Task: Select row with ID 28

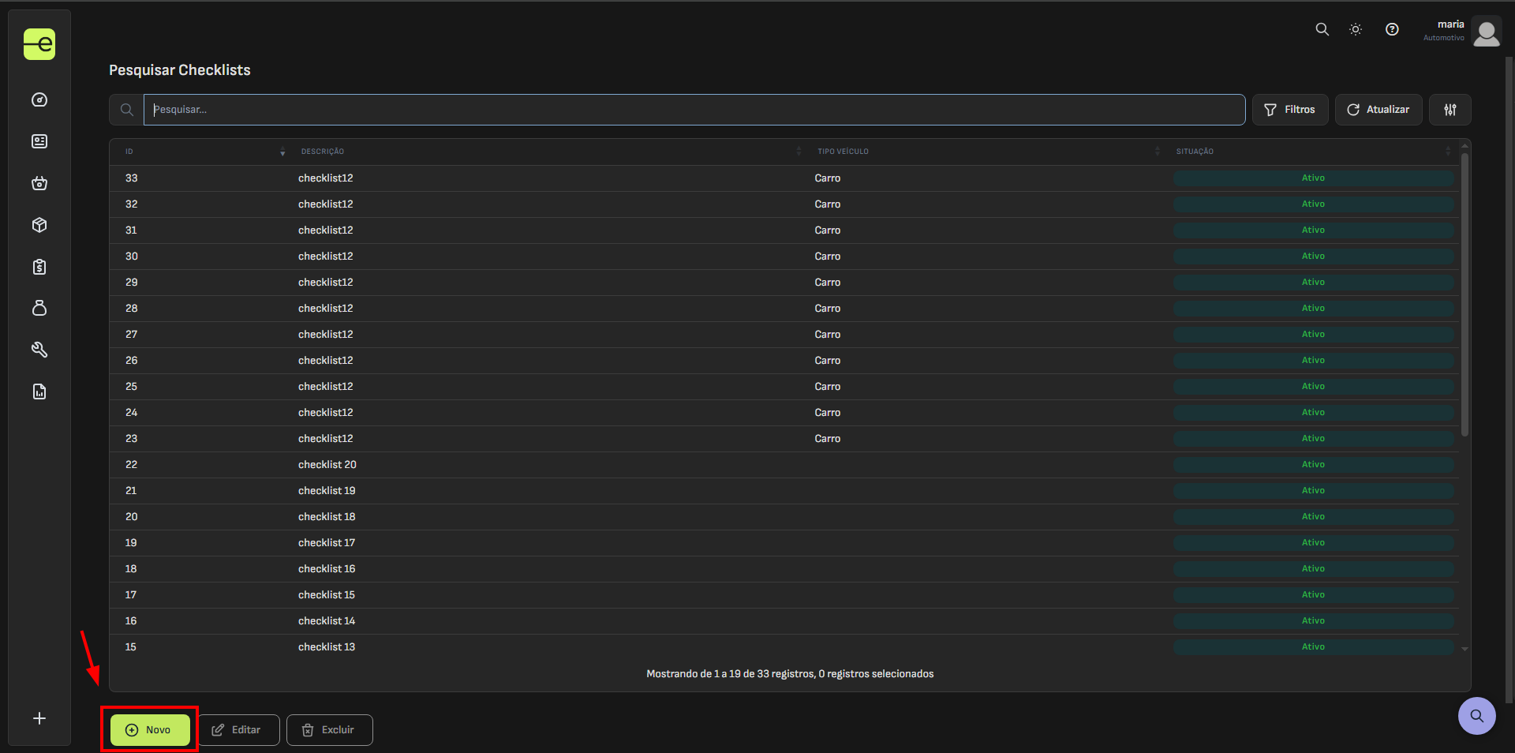Action: click(784, 309)
